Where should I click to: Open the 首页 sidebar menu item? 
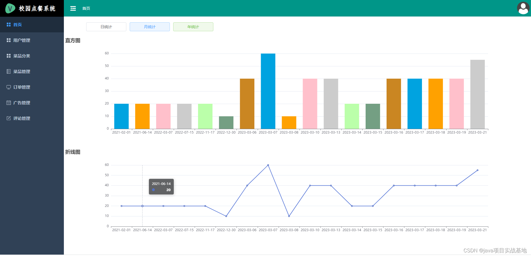pyautogui.click(x=32, y=25)
